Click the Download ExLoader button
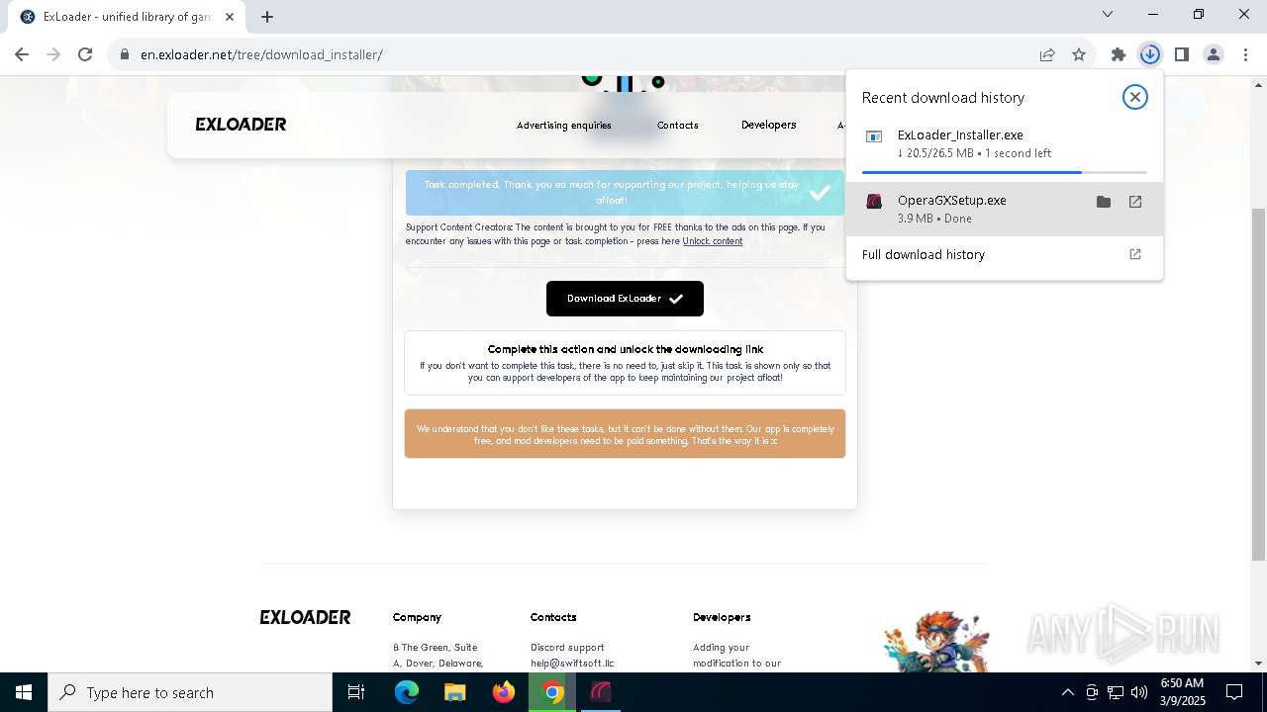Viewport: 1267px width, 712px height. point(625,299)
